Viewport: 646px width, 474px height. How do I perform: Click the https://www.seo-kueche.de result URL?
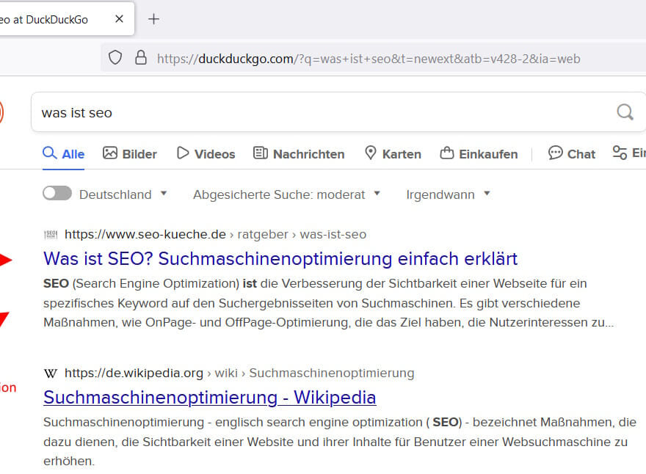point(145,234)
